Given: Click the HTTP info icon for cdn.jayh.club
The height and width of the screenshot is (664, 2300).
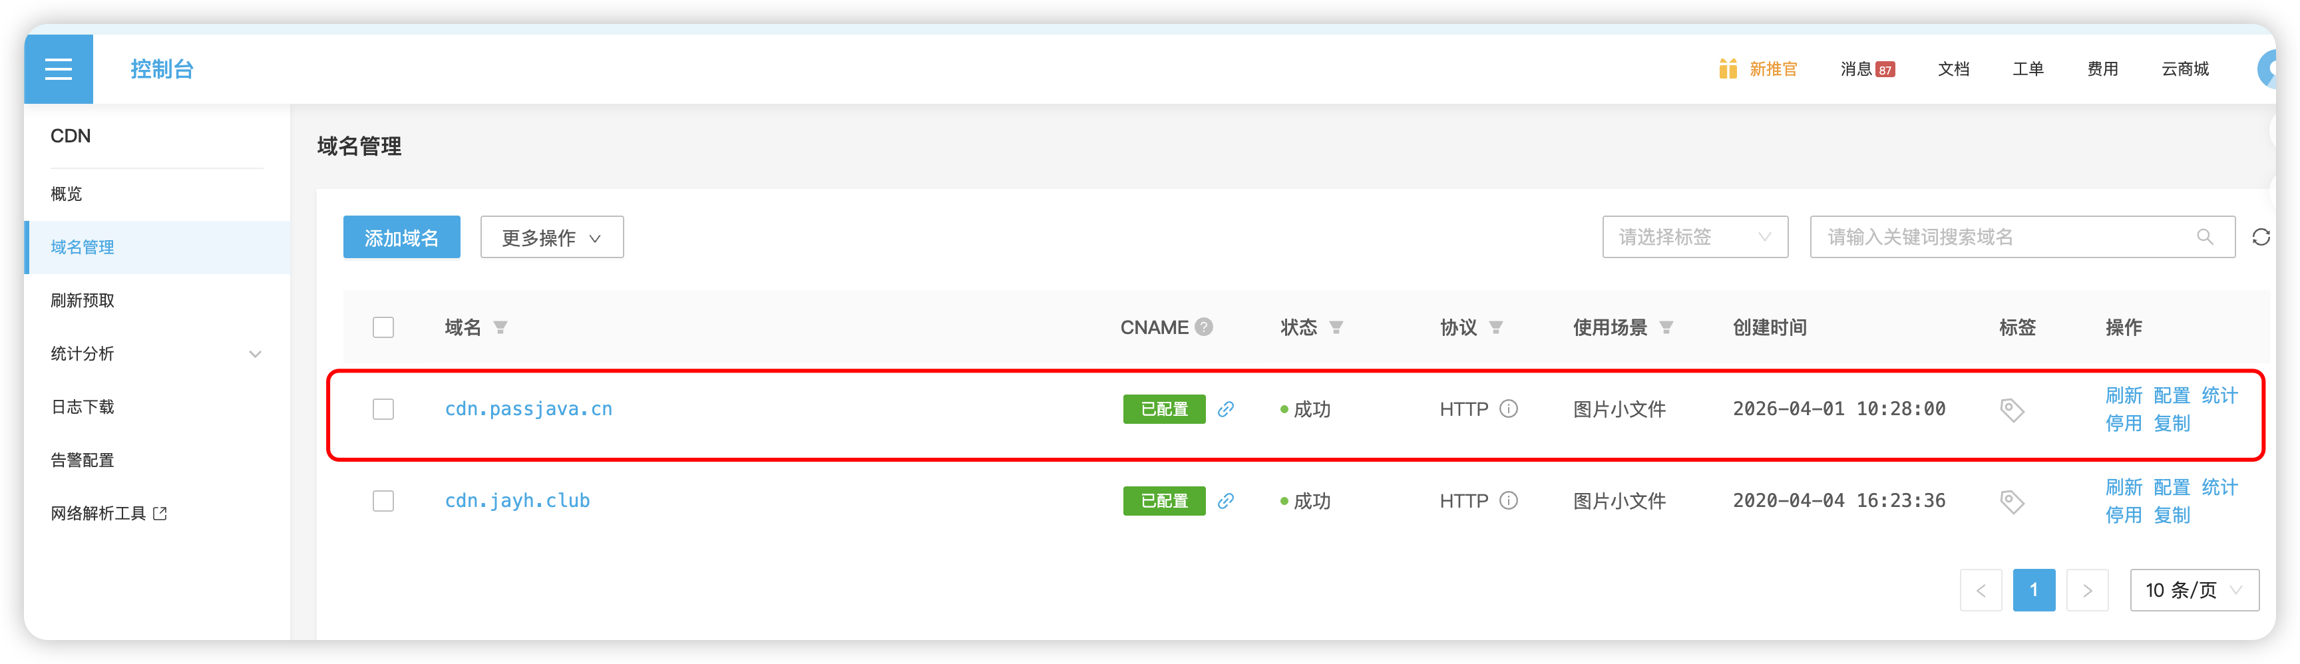Looking at the screenshot, I should point(1508,501).
